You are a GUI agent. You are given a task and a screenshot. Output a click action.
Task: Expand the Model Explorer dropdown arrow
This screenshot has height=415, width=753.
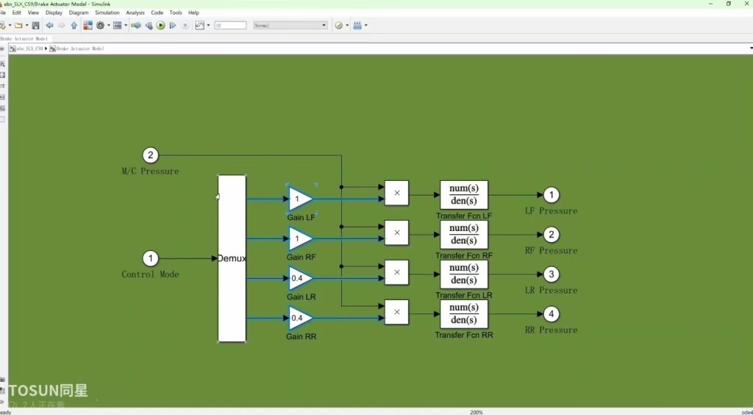coord(126,25)
